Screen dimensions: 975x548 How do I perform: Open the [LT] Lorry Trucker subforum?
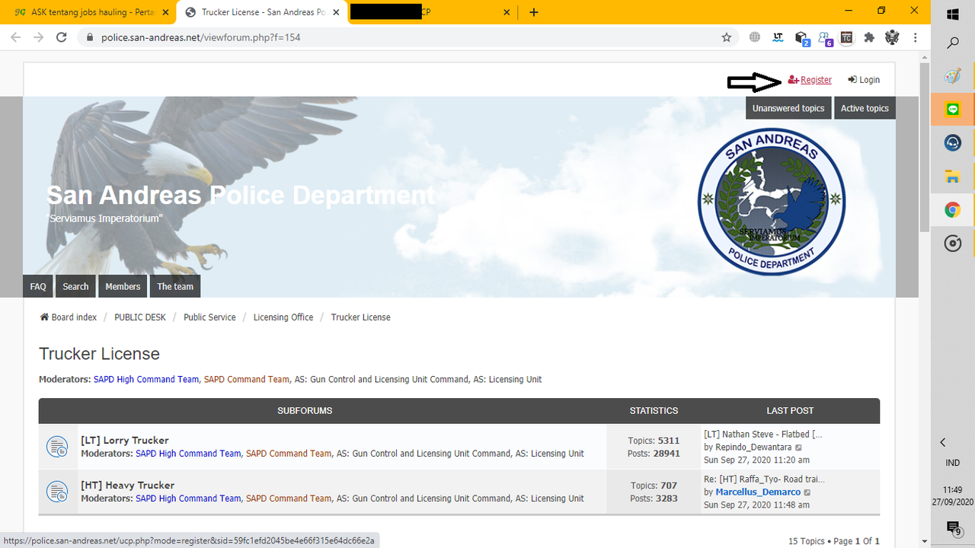click(x=125, y=440)
